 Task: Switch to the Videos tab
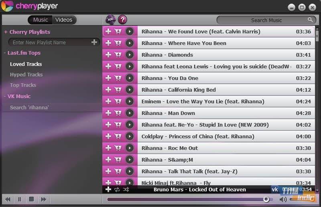(x=64, y=20)
